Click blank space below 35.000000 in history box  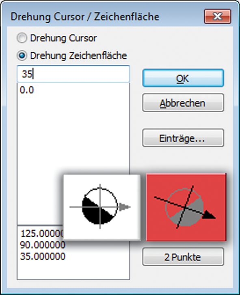point(73,270)
